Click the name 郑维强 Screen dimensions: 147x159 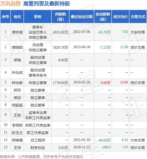17,140
